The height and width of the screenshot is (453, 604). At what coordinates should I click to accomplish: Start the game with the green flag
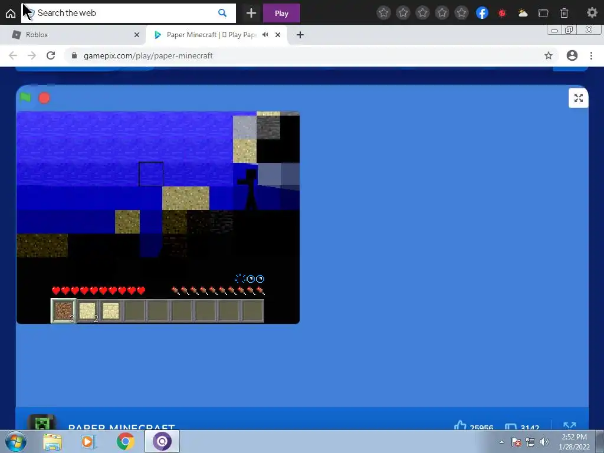(25, 97)
